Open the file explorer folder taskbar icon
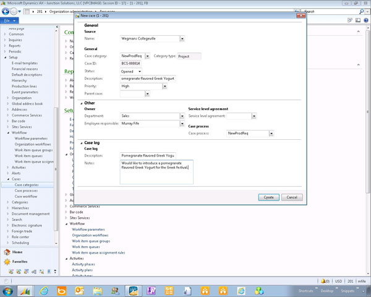371x297 pixels. coord(98,291)
